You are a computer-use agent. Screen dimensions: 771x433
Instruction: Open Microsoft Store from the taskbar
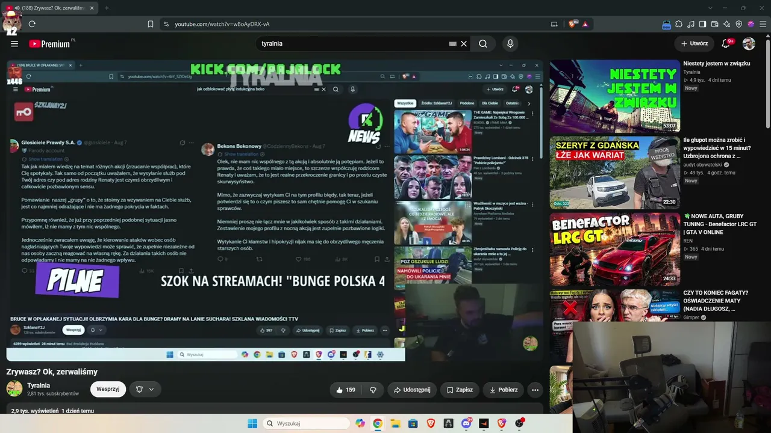click(x=413, y=423)
